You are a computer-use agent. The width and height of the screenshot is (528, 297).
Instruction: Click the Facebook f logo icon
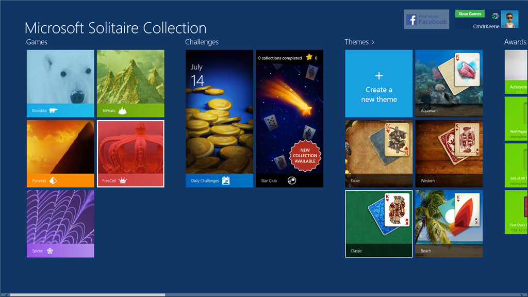[411, 20]
